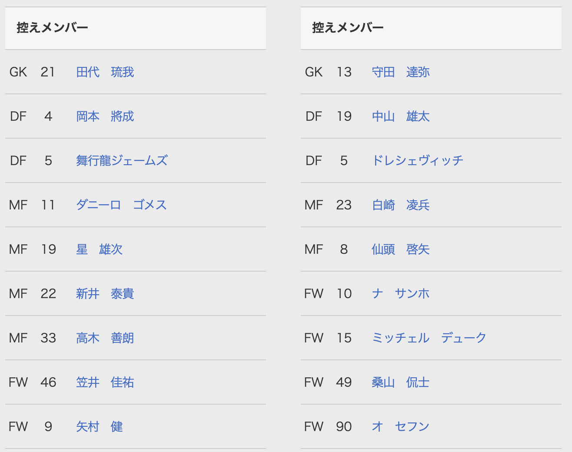Click 矢村 健 player link

pos(99,427)
